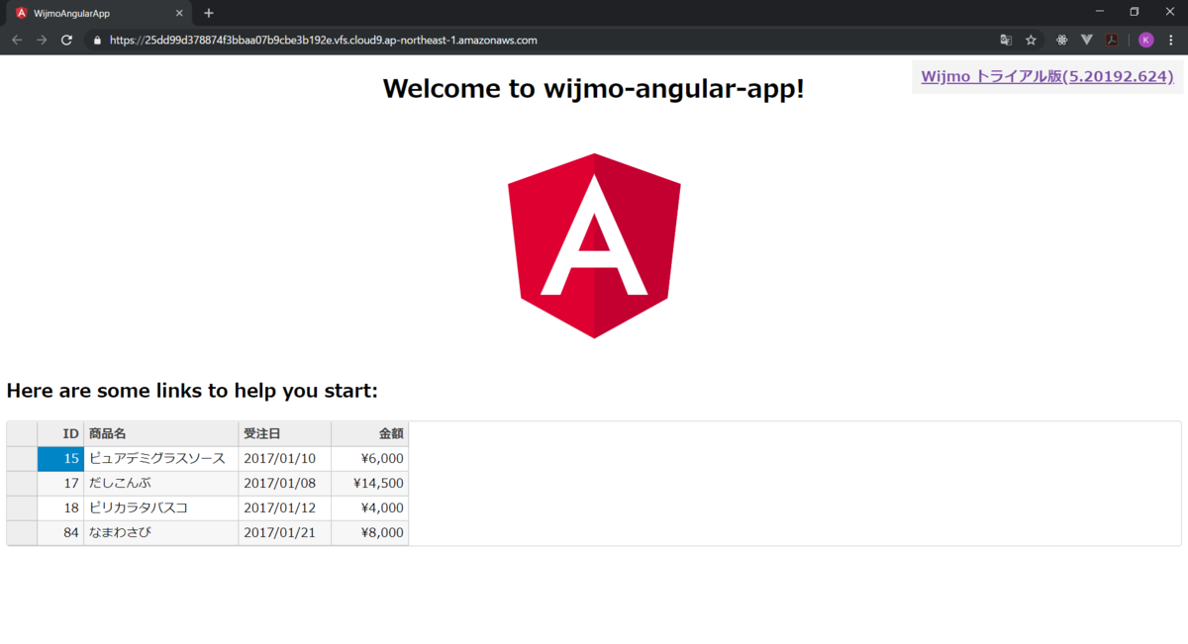Select cell ピリカラタバスコ
The width and height of the screenshot is (1188, 644).
pyautogui.click(x=161, y=507)
